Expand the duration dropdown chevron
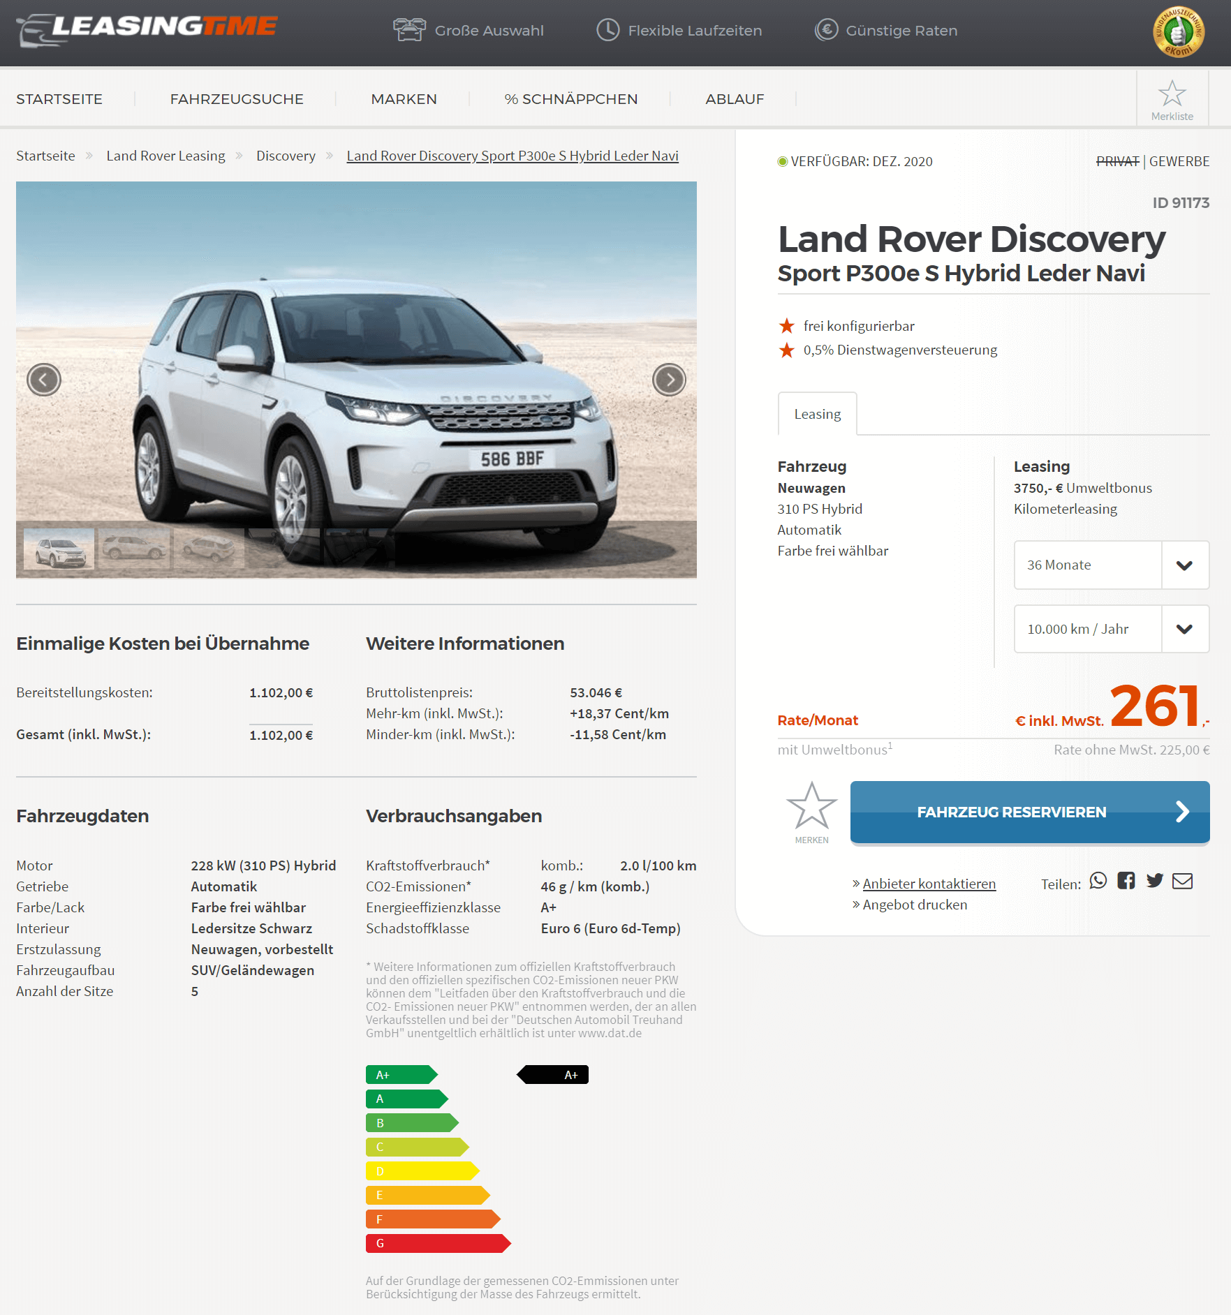The width and height of the screenshot is (1231, 1315). (x=1184, y=565)
